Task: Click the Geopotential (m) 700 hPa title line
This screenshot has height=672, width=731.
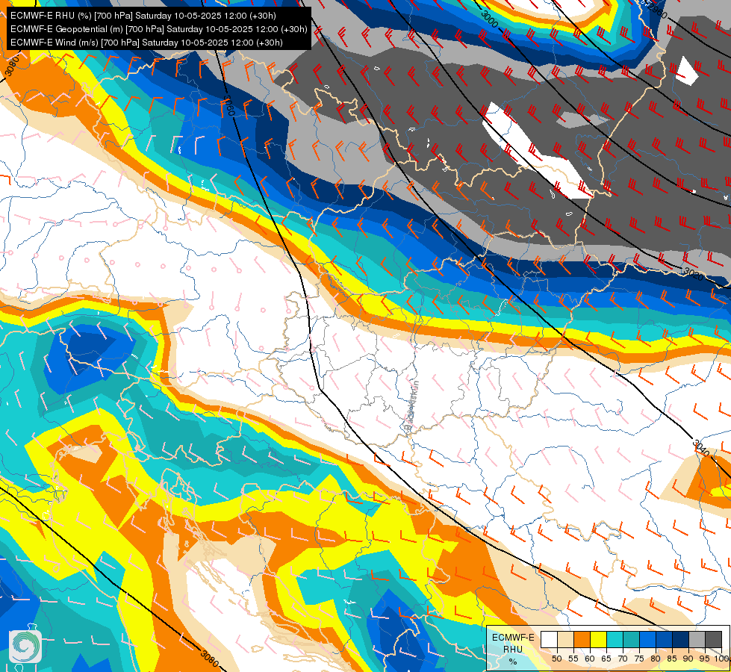Action: [x=158, y=29]
